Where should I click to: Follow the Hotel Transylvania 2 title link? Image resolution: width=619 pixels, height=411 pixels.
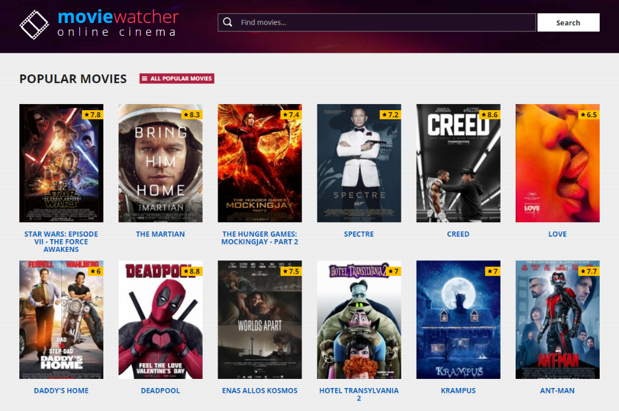click(x=359, y=395)
